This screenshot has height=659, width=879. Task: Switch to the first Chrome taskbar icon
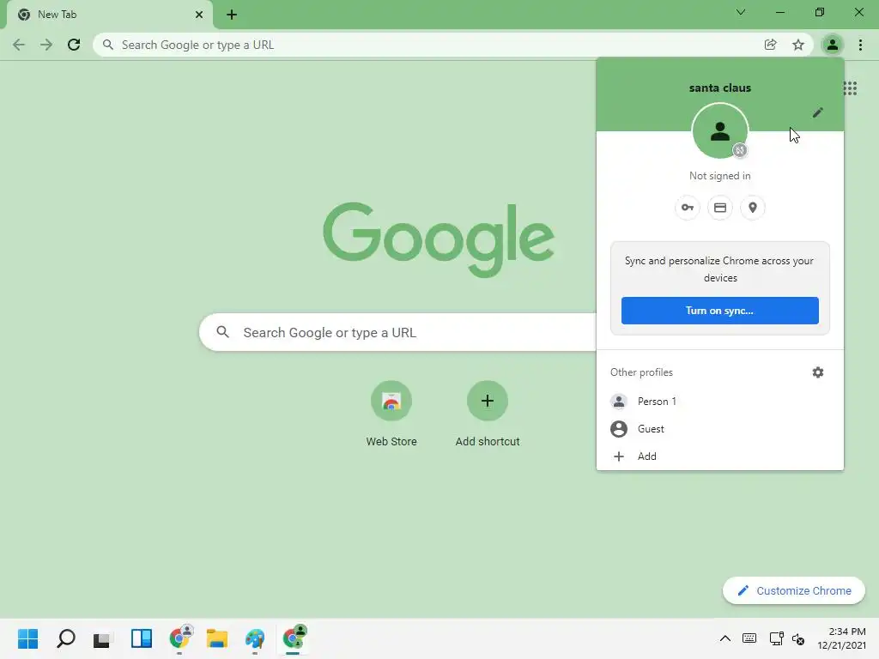coord(180,638)
